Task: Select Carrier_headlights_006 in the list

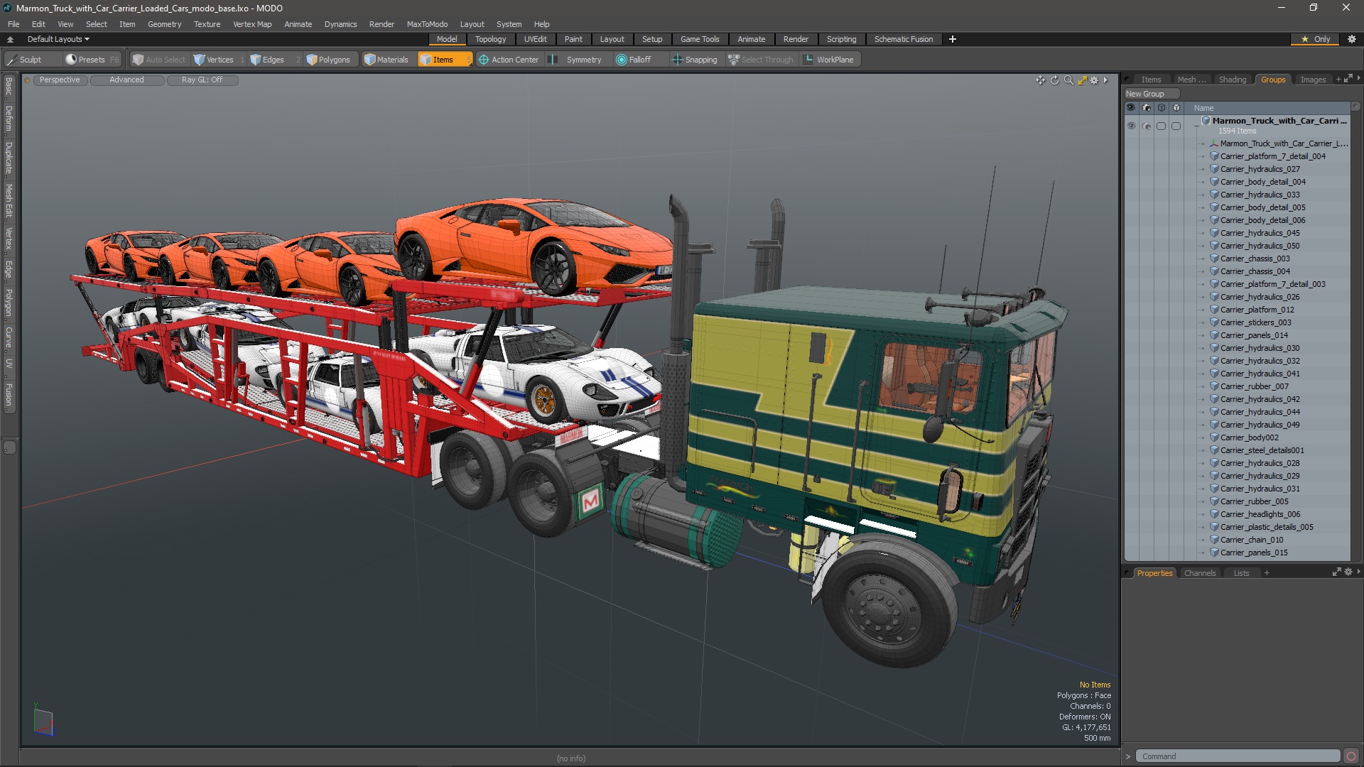Action: [x=1260, y=514]
